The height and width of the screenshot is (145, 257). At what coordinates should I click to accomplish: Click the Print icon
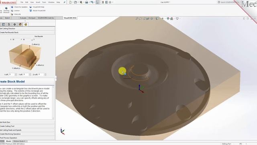(86, 2)
